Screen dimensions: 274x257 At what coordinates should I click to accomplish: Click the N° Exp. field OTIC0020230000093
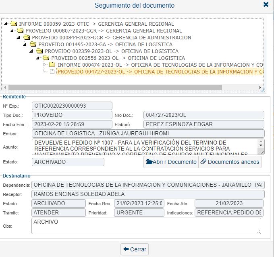pos(72,106)
